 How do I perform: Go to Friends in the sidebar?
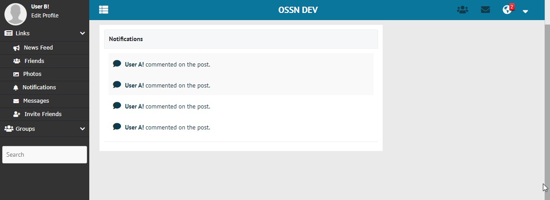pos(34,61)
